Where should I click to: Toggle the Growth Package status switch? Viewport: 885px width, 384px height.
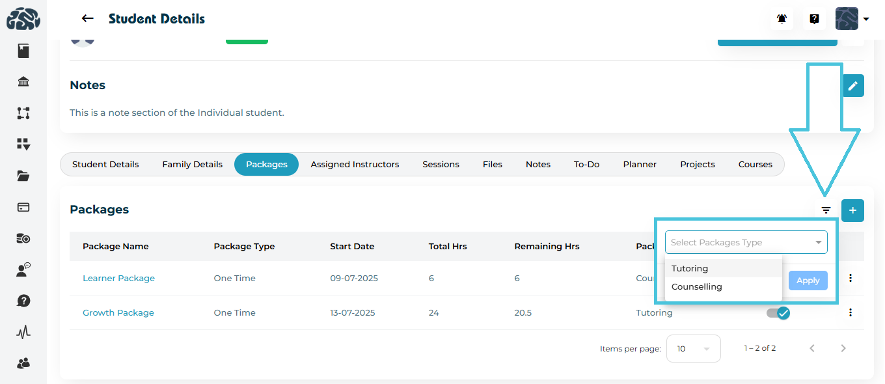click(x=778, y=313)
